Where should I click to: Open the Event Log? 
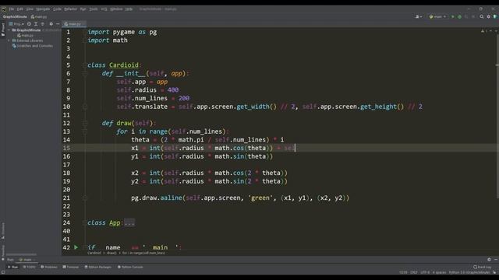(x=482, y=267)
